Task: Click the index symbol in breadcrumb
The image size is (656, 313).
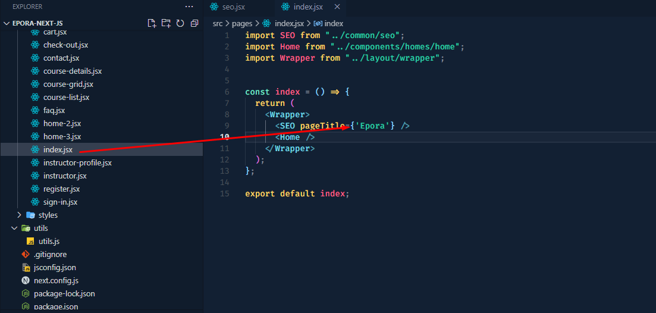Action: pyautogui.click(x=334, y=23)
